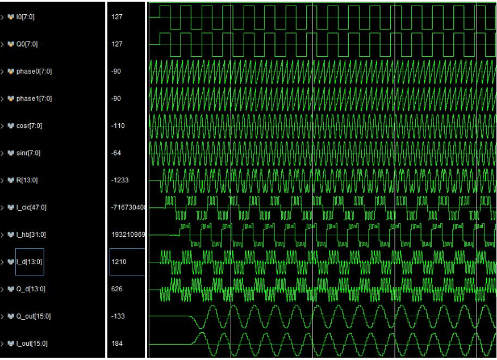Click the bus icon beside Q_out[15:0]
Screen dimensions: 497x360
[11, 317]
